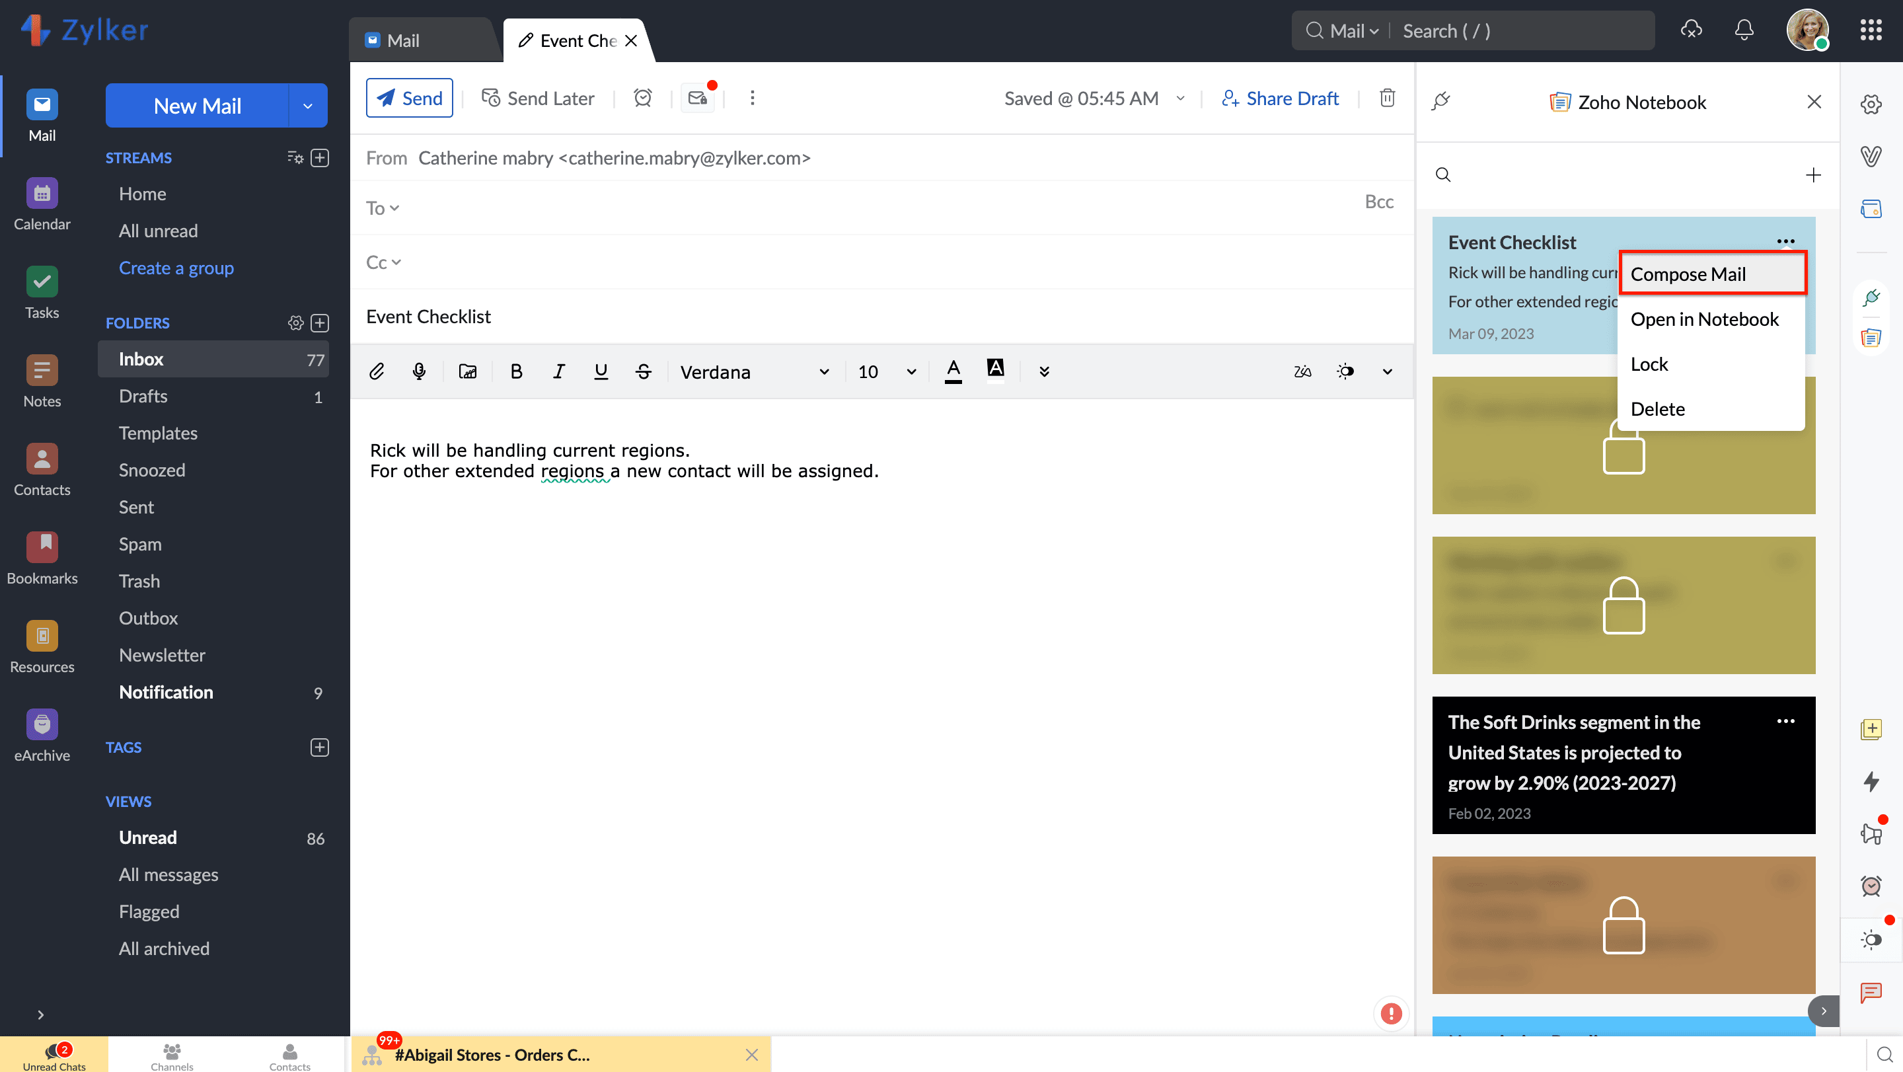Click the reminder alarm clock icon
Image resolution: width=1903 pixels, height=1072 pixels.
643,98
